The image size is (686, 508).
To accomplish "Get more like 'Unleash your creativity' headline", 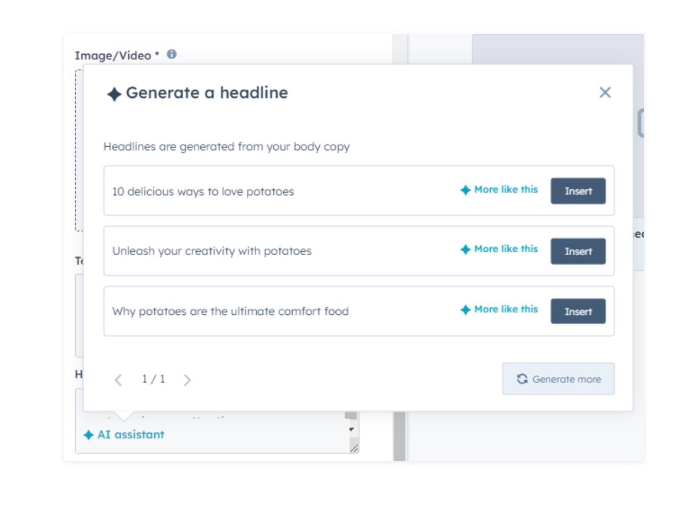I will pos(499,249).
